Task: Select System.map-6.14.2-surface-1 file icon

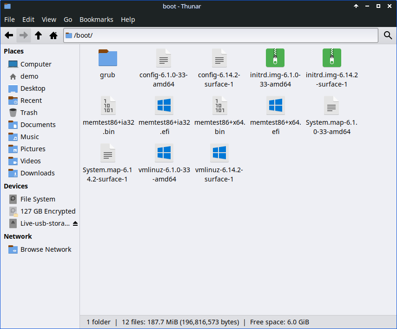Action: click(107, 153)
